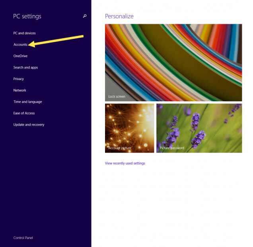
Task: Choose Ease of Access
Action: click(x=24, y=113)
